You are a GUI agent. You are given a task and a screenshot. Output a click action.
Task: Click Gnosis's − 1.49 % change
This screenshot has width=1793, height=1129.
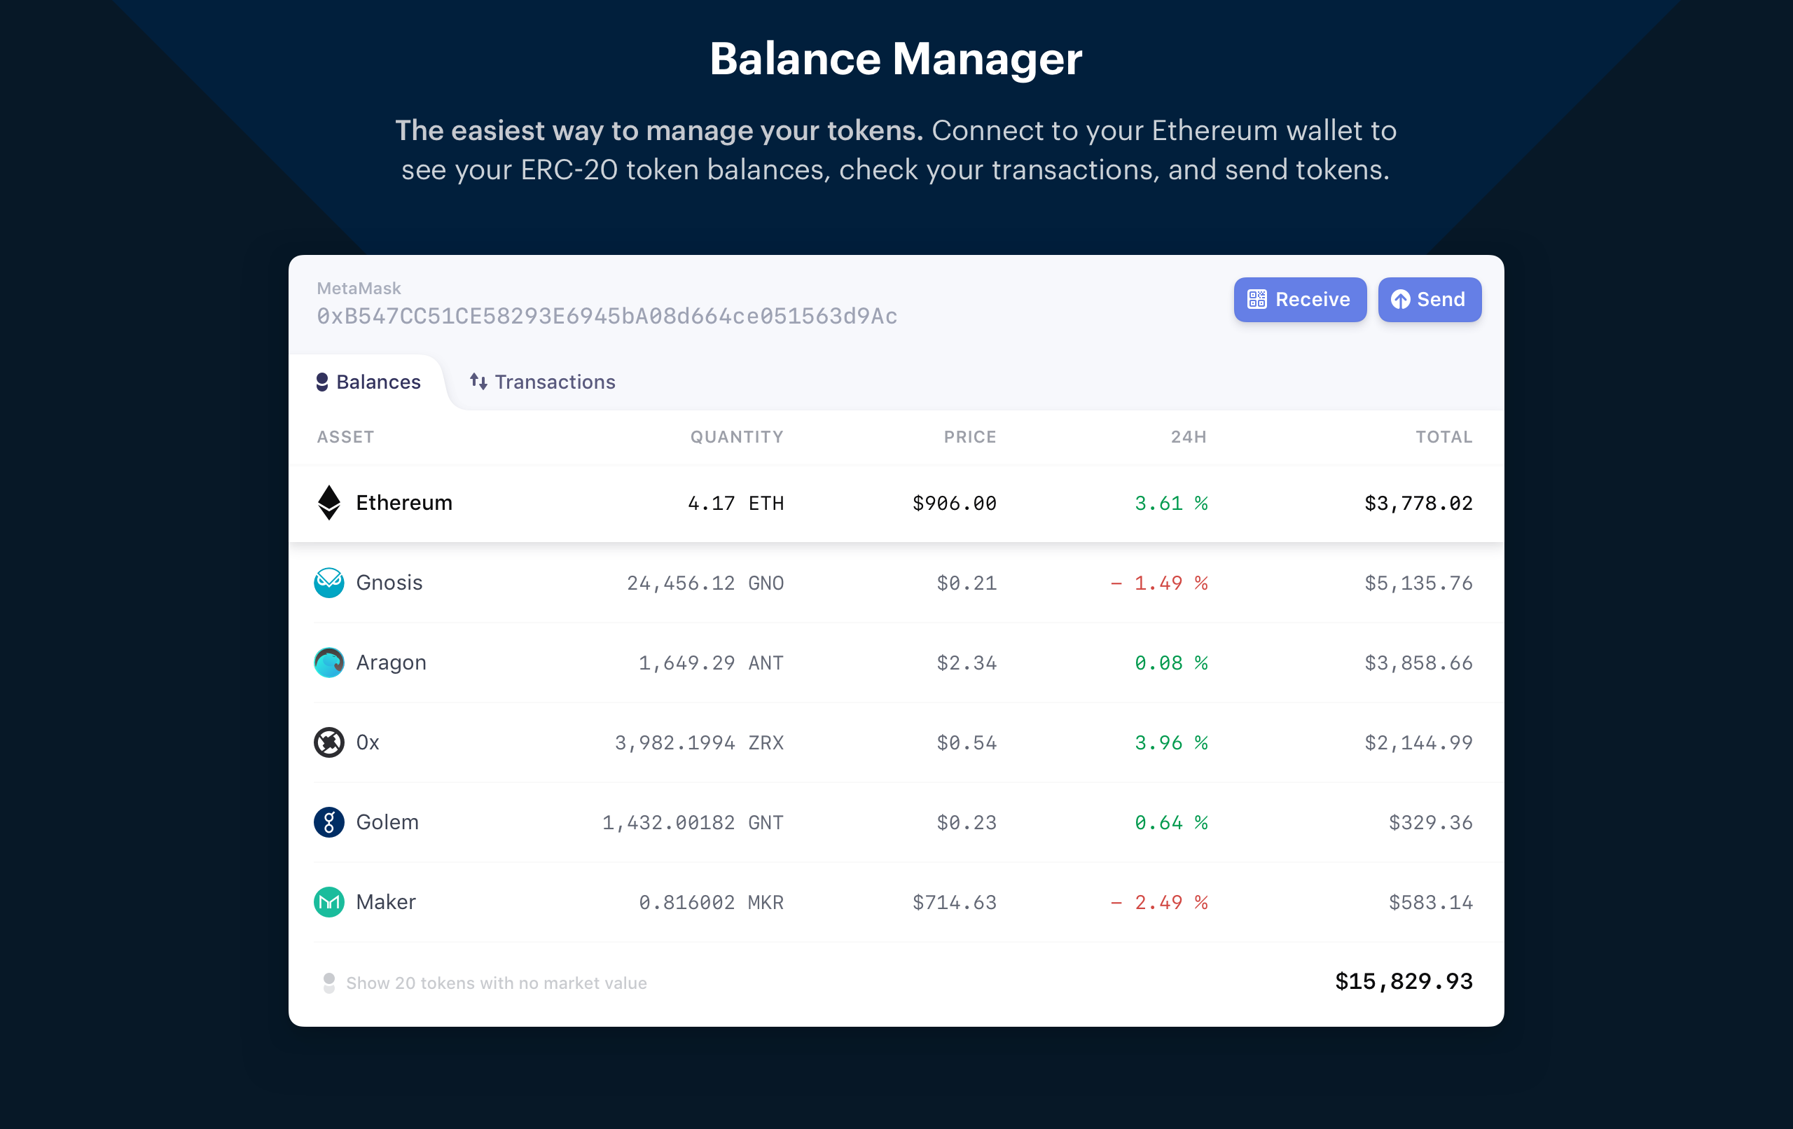tap(1158, 583)
